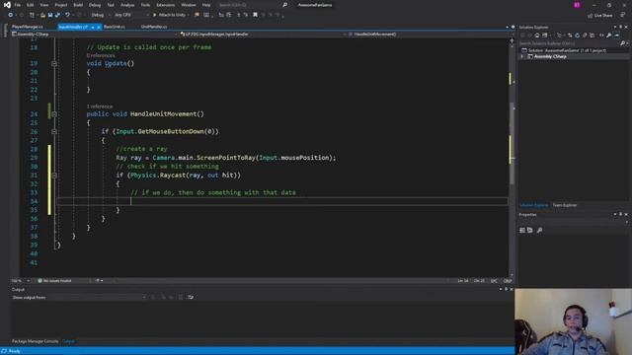
Task: Expand the Assembly-CSharp project node
Action: pyautogui.click(x=522, y=57)
